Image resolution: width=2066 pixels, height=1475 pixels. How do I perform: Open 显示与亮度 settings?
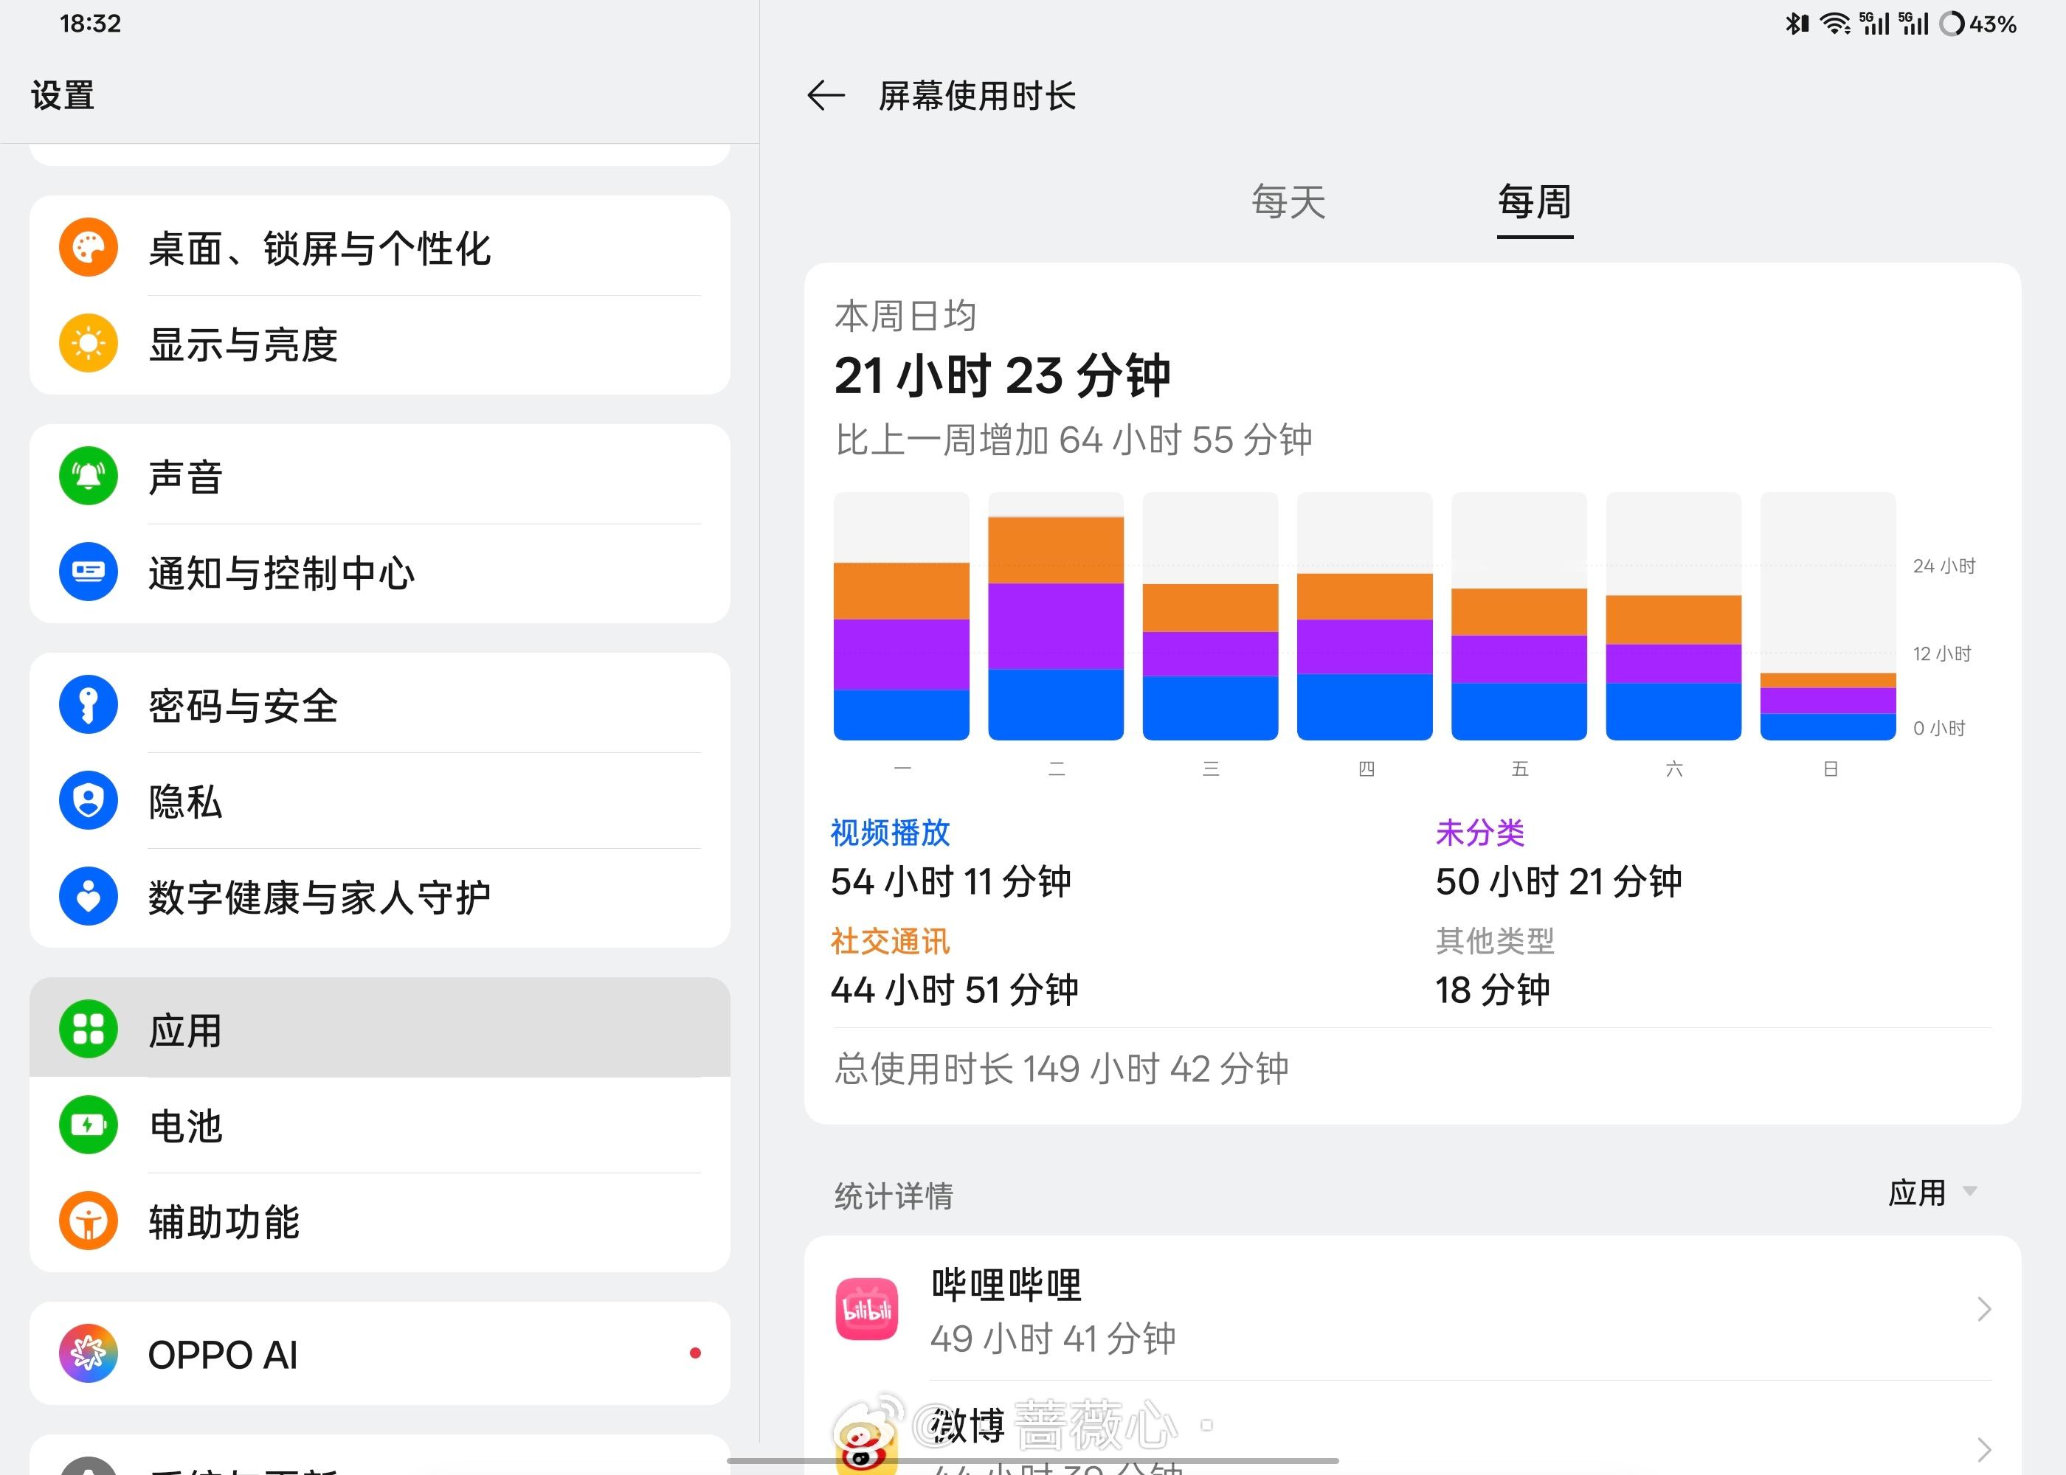(380, 344)
